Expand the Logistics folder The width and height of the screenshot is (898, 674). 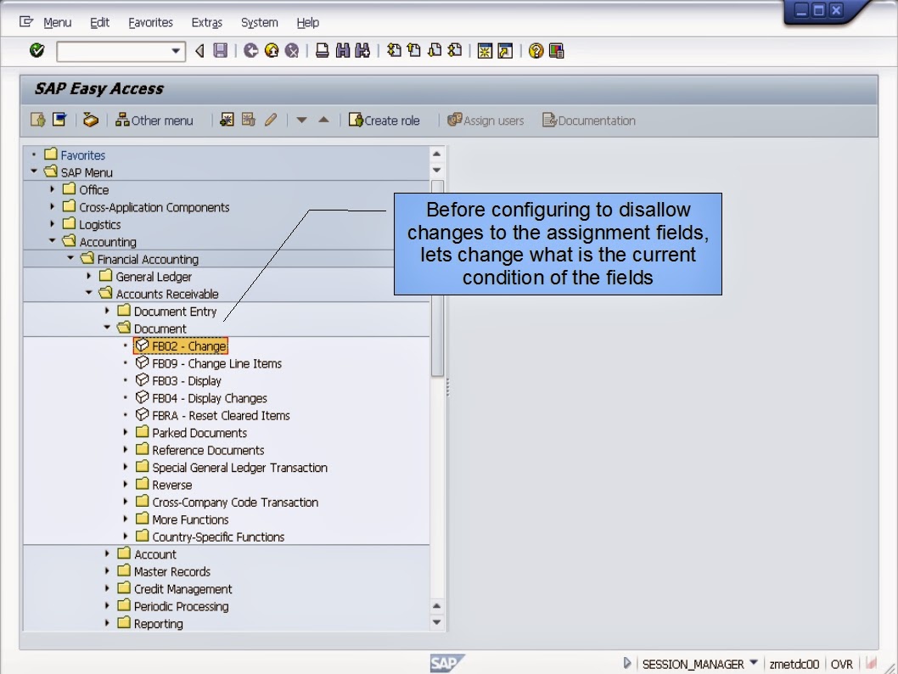click(x=52, y=223)
